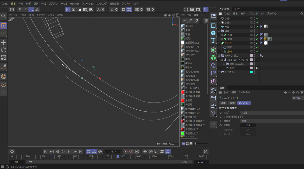
Task: Toggle the X axis lock
Action: tap(20, 10)
